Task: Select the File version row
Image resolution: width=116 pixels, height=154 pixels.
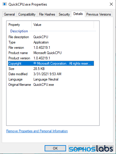Action: (51, 48)
